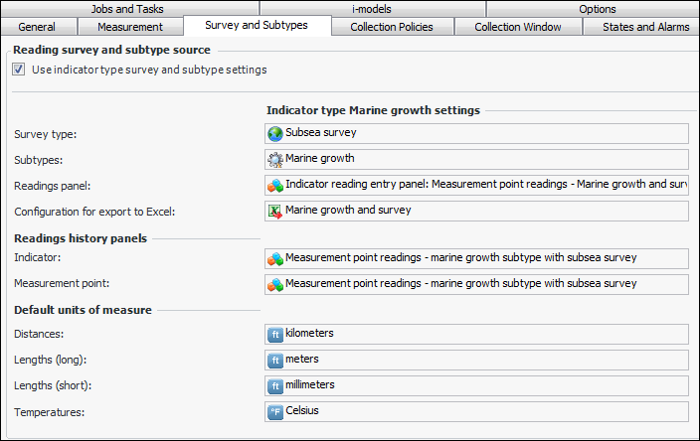Select the States and Alarms tab

coord(645,27)
